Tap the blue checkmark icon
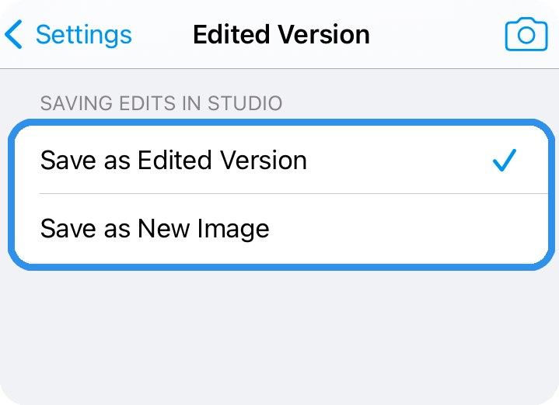 point(505,160)
